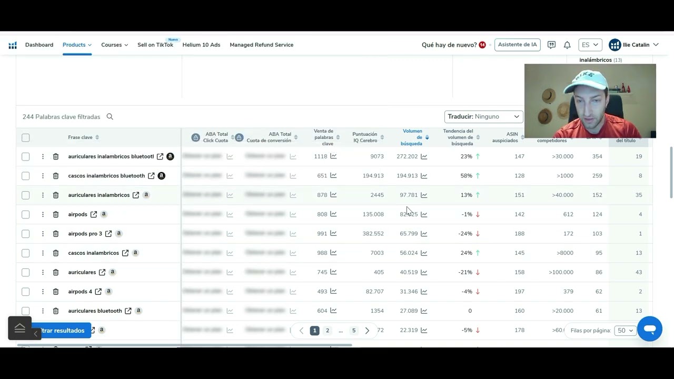
Task: Open the floating layers menu button
Action: pyautogui.click(x=20, y=328)
